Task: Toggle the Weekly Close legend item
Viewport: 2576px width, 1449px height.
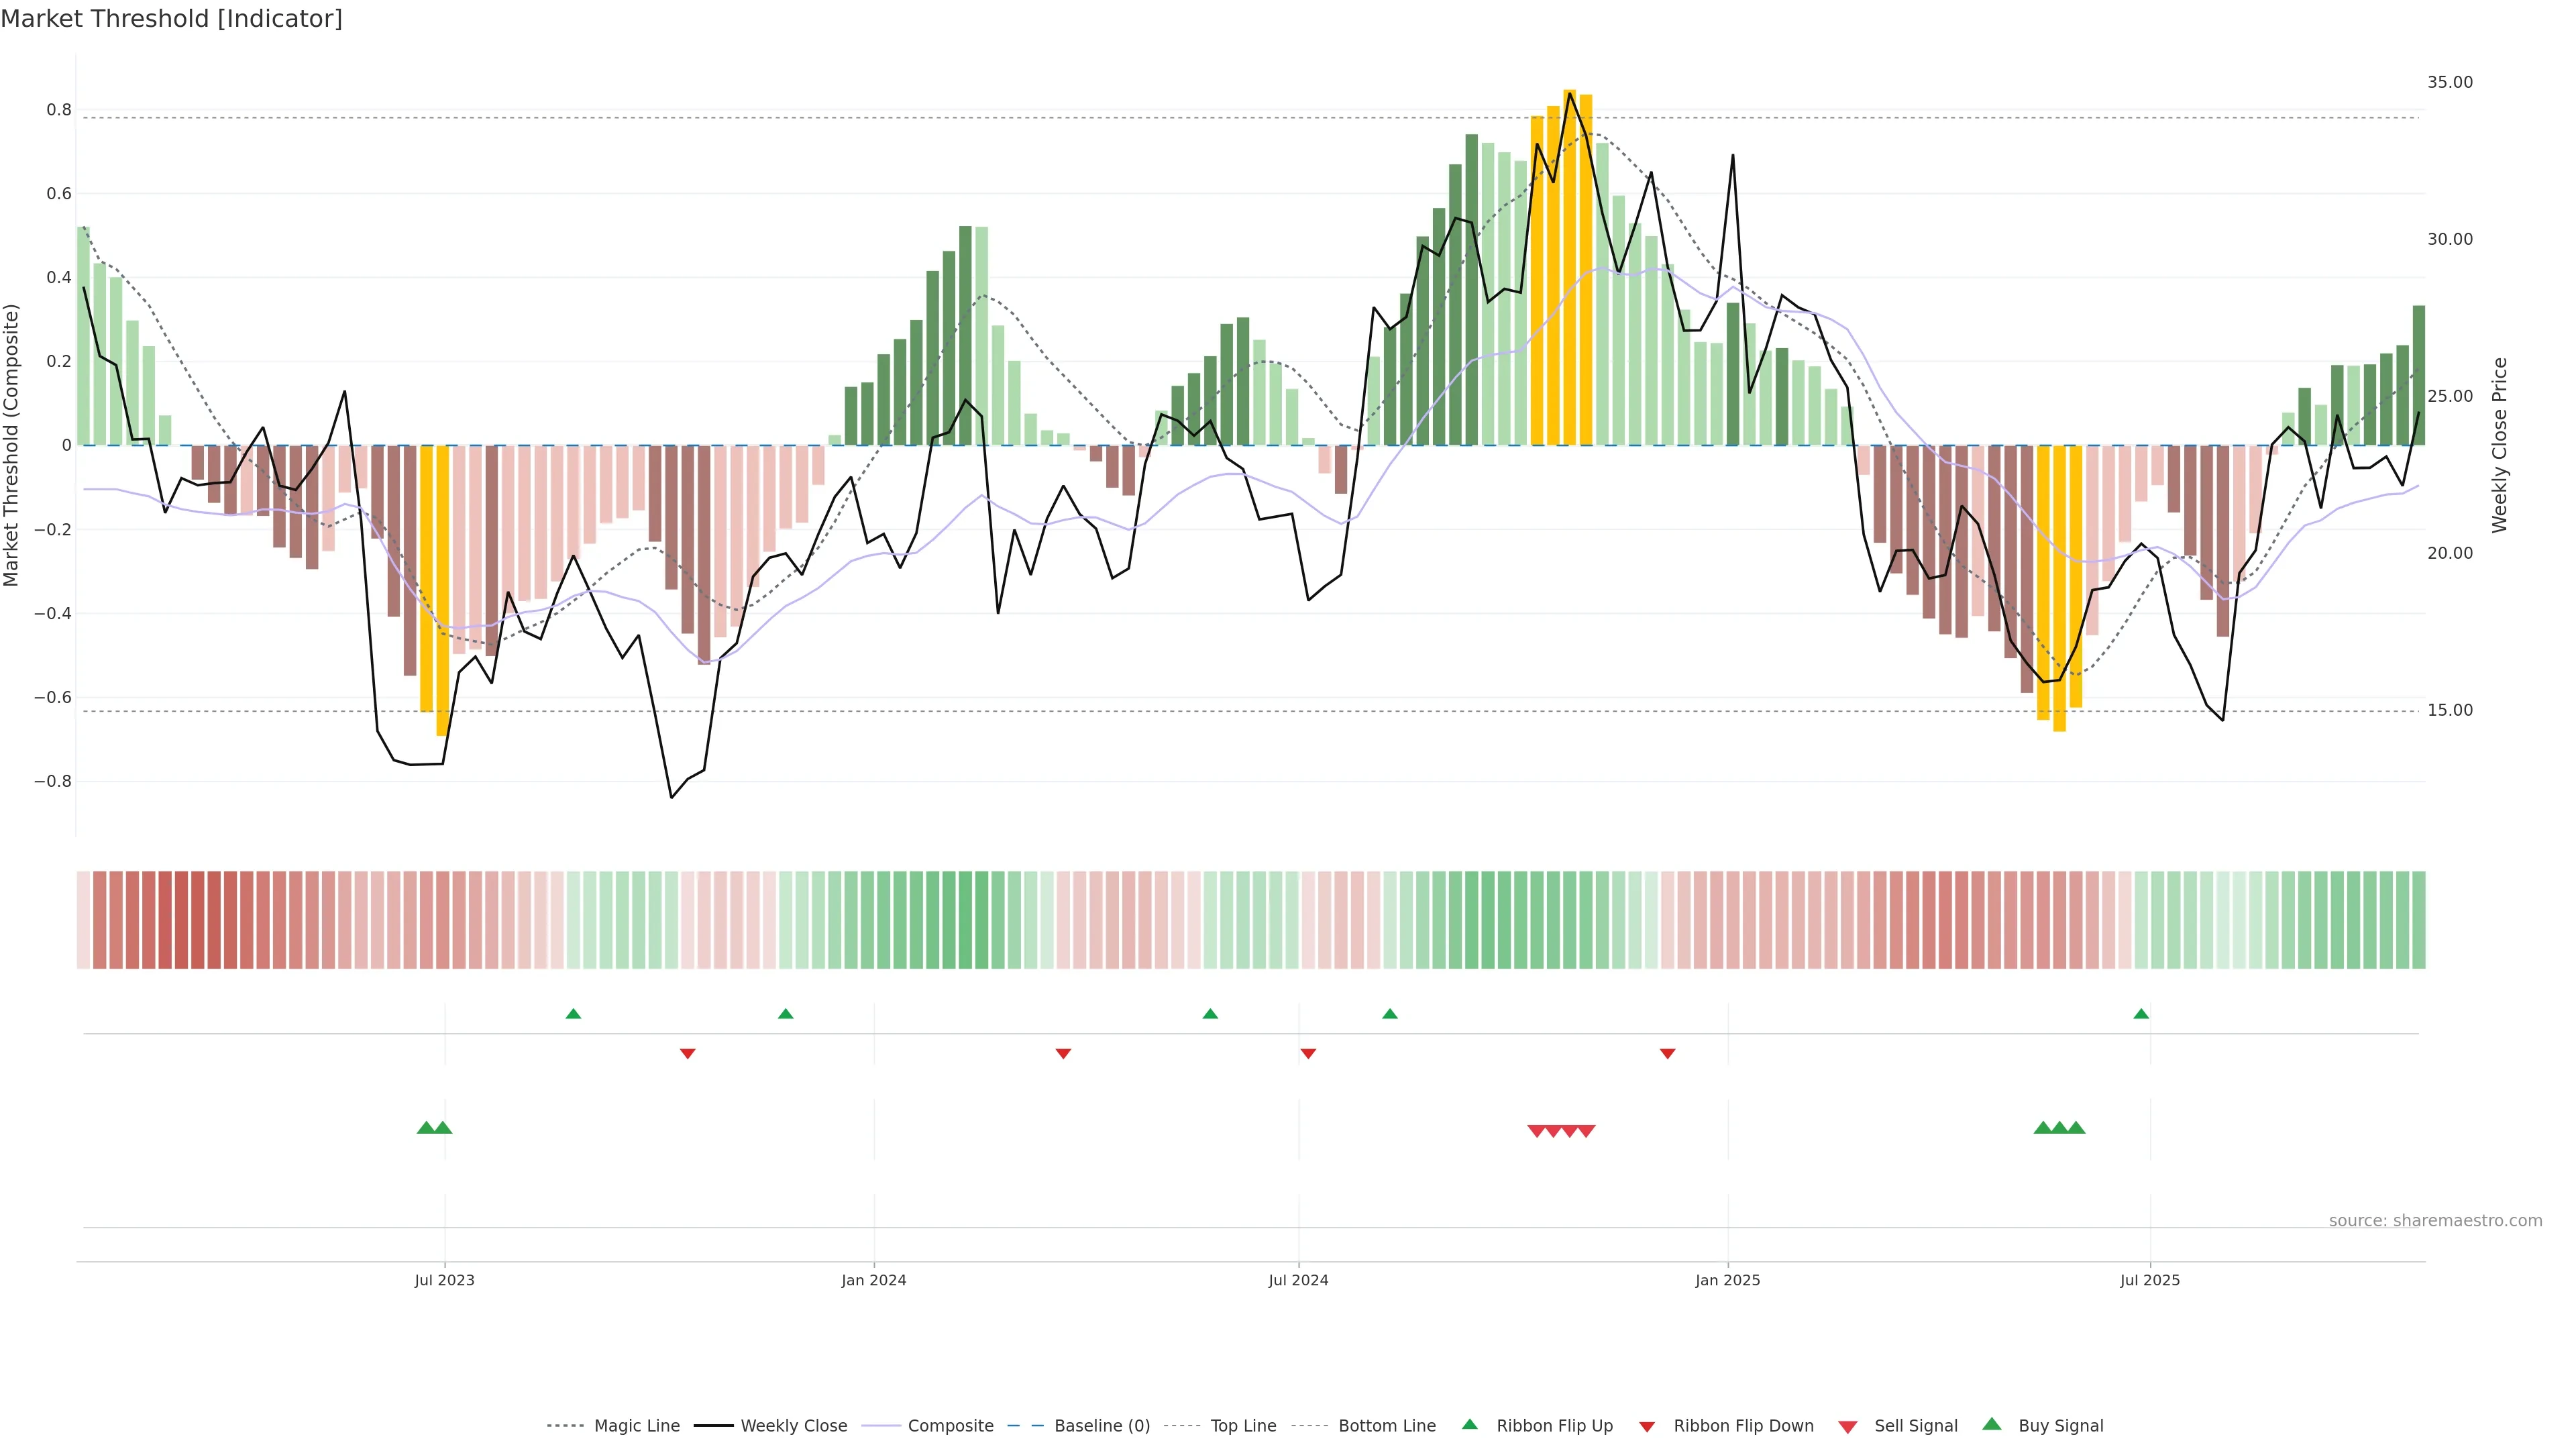Action: (793, 1426)
